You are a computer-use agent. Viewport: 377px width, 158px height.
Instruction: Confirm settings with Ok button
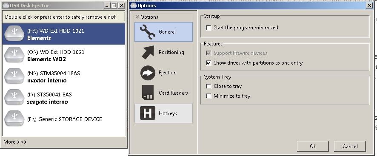pyautogui.click(x=313, y=146)
